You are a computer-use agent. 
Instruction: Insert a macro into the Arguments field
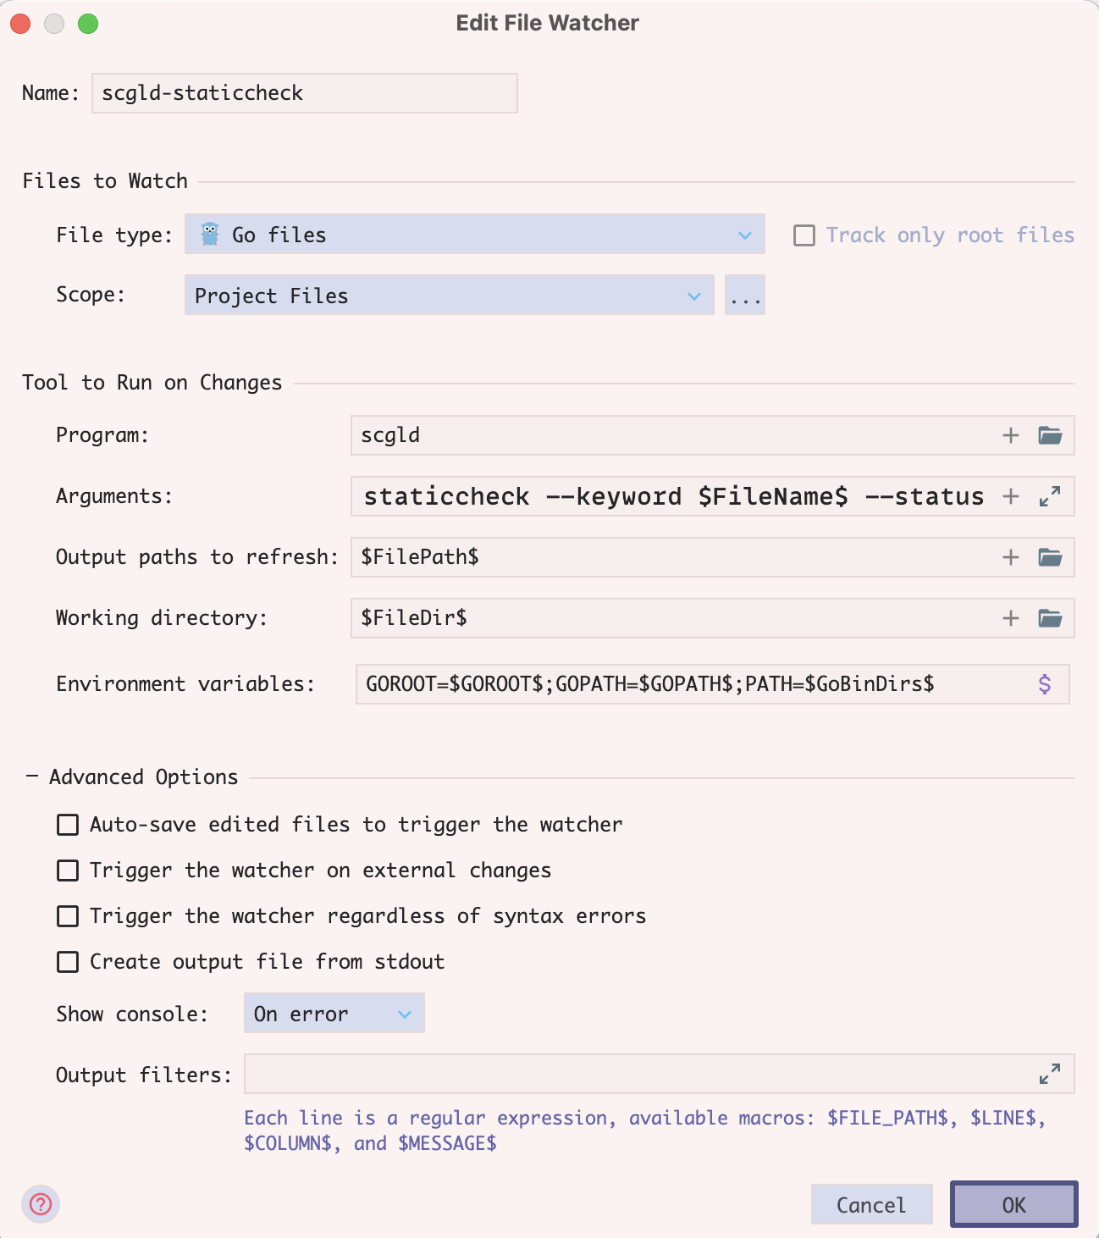tap(1010, 496)
